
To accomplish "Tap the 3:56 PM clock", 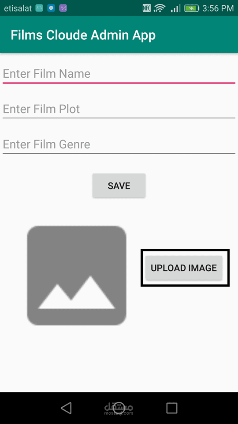I will [x=218, y=8].
